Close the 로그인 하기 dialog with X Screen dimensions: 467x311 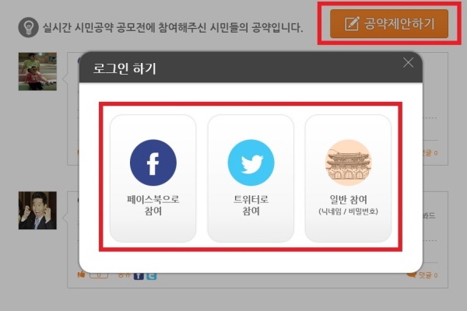point(408,62)
